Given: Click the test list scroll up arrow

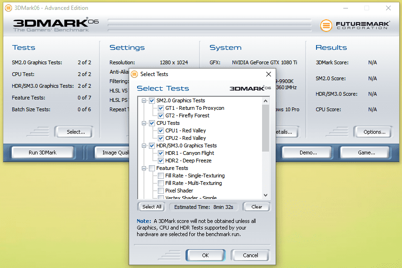Looking at the screenshot, I should pyautogui.click(x=266, y=101).
